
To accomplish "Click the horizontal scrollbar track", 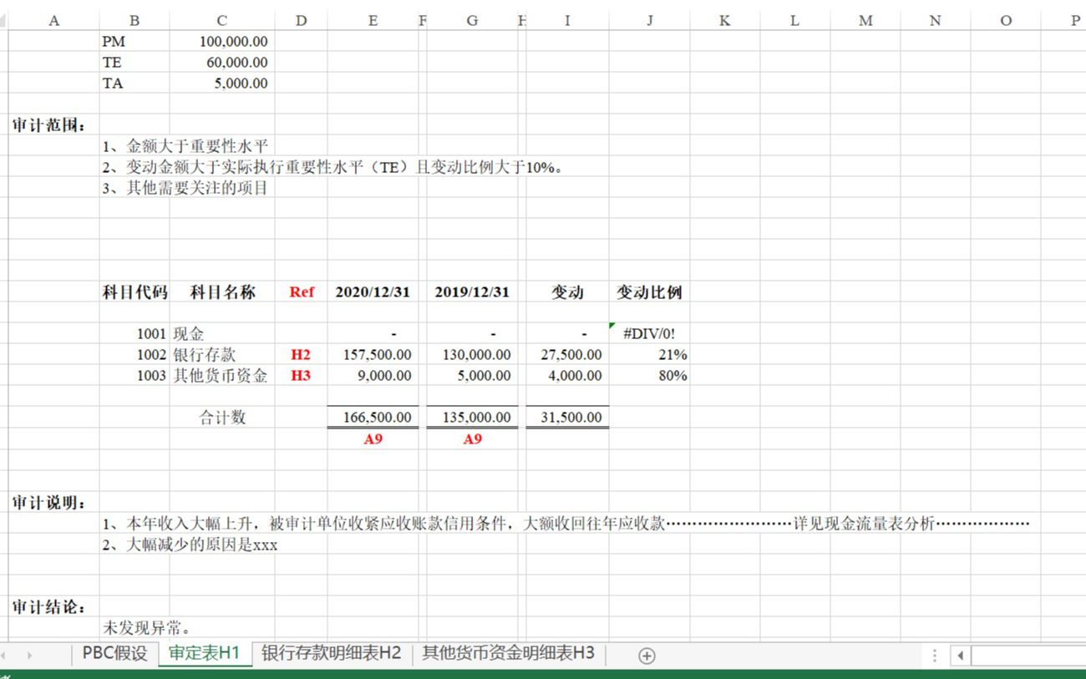I will coord(1028,656).
